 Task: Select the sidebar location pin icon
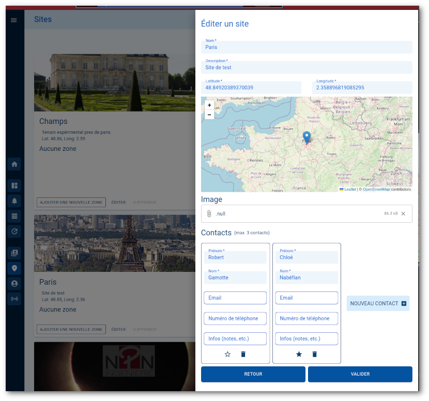[x=14, y=268]
